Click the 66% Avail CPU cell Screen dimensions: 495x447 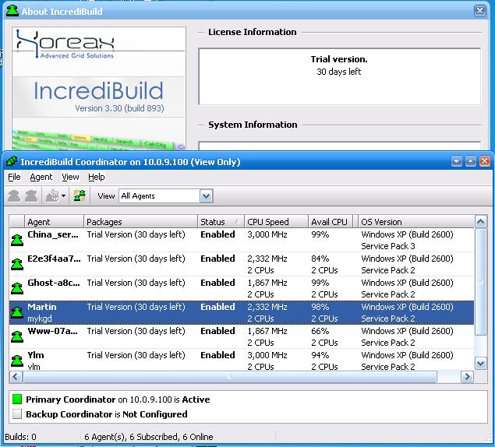[320, 331]
